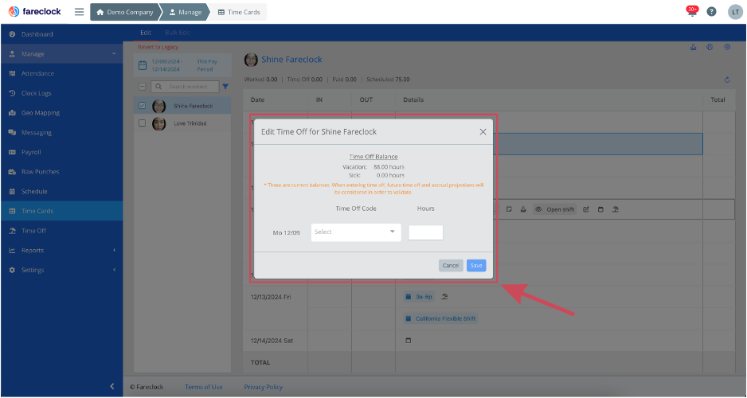Open the Time Off Code Select dropdown
Viewport: 747px width, 398px height.
click(x=356, y=232)
